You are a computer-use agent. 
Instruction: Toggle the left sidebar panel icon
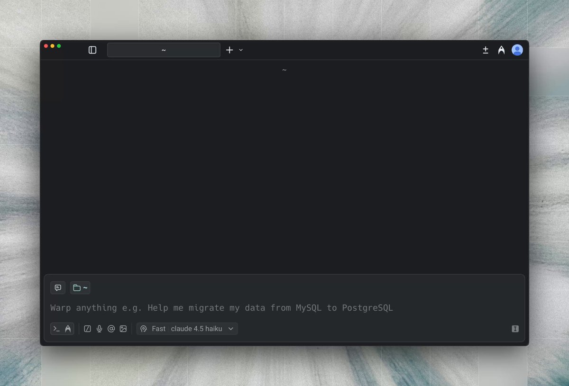pyautogui.click(x=92, y=50)
